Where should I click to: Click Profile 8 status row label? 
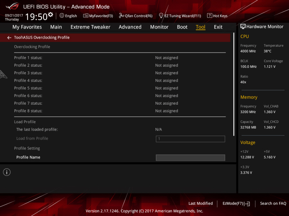click(x=28, y=111)
